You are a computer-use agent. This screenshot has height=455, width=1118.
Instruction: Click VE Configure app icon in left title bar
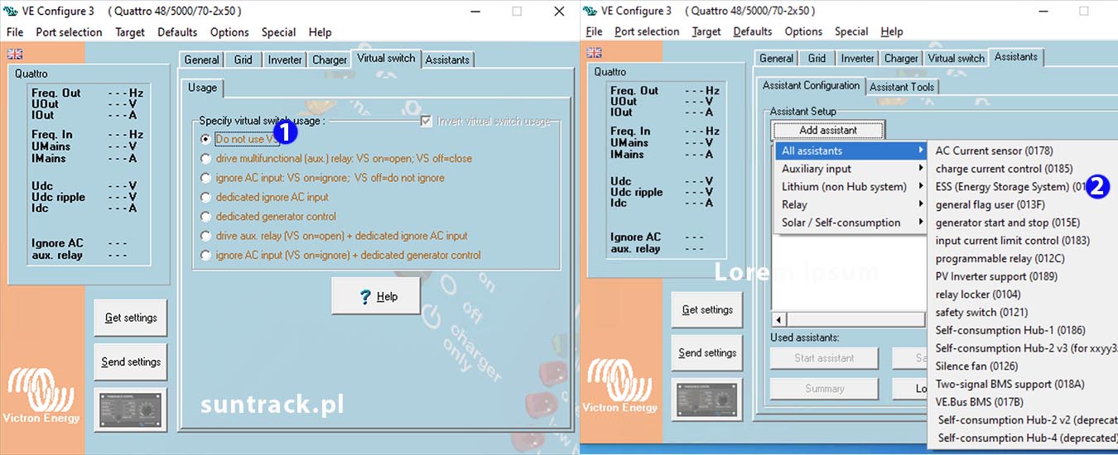tap(12, 12)
